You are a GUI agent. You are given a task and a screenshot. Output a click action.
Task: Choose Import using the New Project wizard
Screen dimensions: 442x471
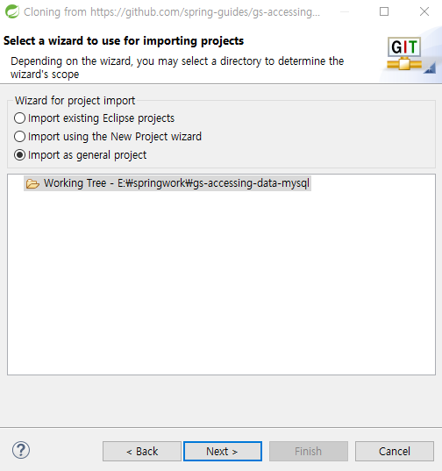pyautogui.click(x=108, y=137)
